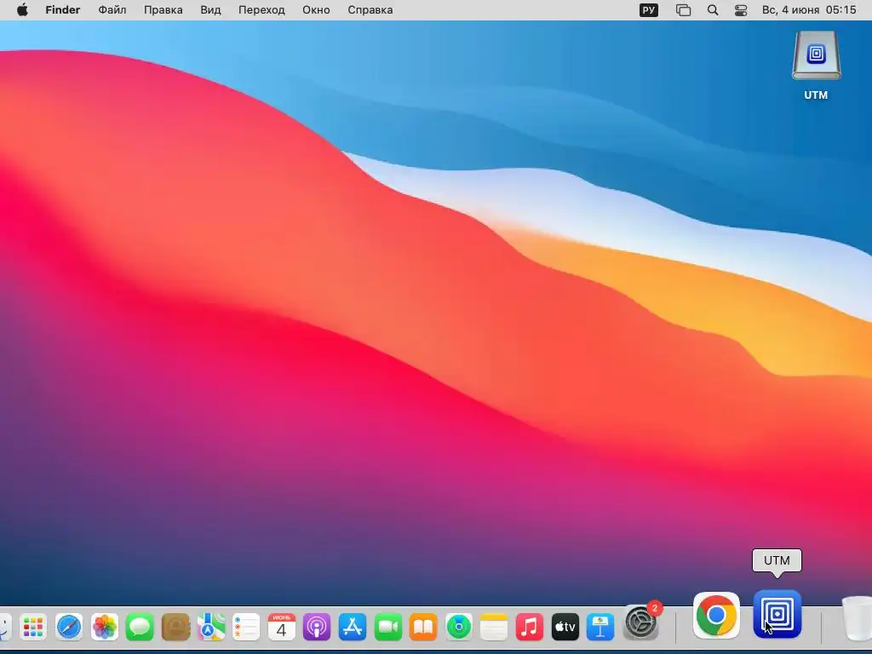Open the Trash in the Dock
872x654 pixels.
pos(857,618)
